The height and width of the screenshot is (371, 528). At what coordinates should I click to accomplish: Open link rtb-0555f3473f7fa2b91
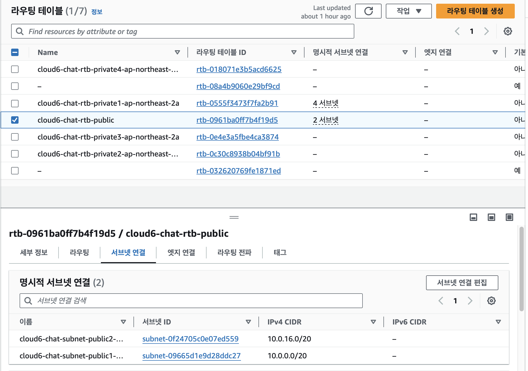(x=237, y=103)
